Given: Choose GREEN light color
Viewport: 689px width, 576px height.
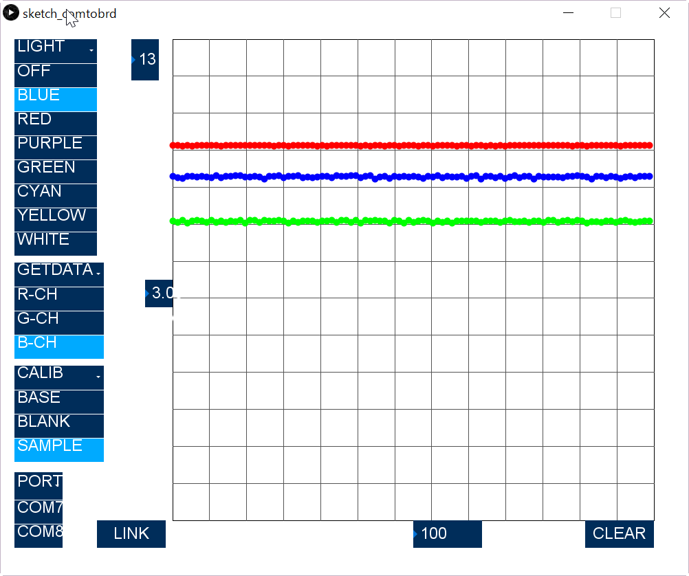Looking at the screenshot, I should (56, 172).
